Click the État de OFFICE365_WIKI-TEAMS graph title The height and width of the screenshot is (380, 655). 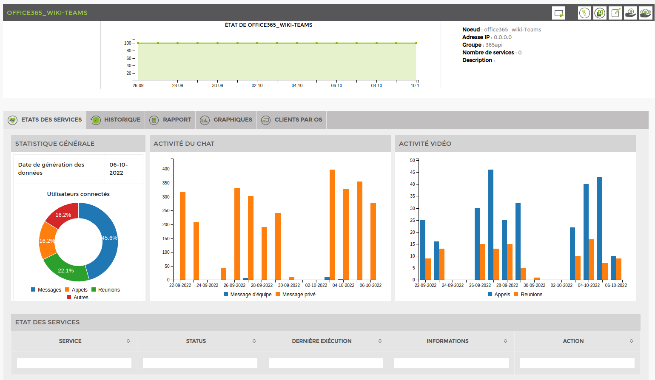(268, 25)
